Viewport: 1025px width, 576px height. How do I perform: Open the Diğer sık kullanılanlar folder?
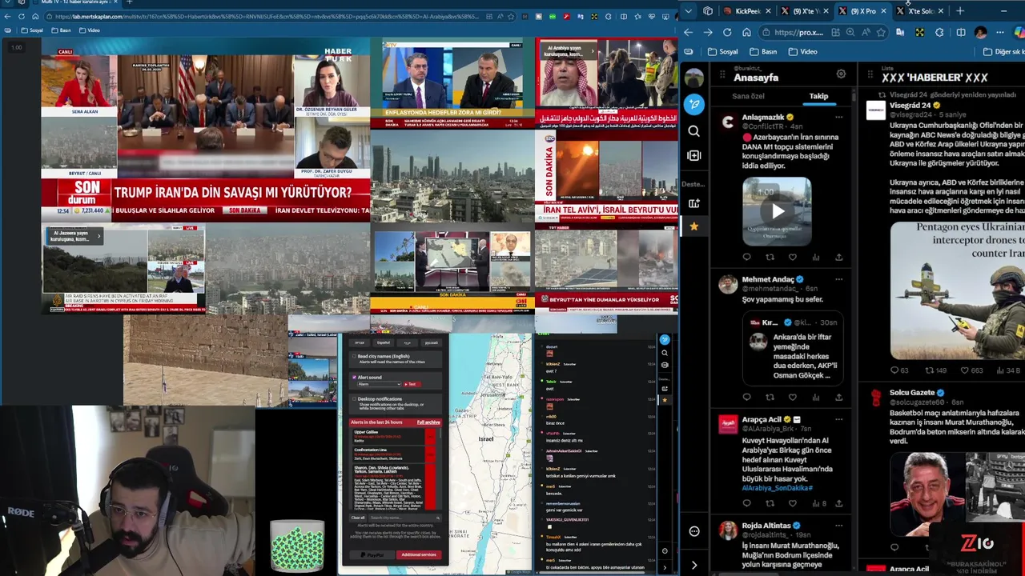click(1004, 51)
